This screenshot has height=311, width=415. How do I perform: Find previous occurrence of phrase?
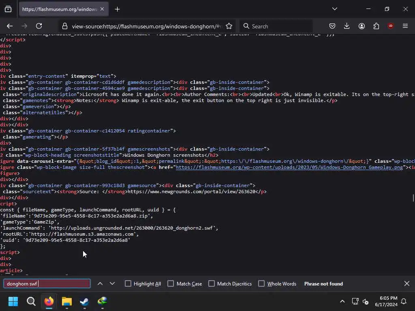coord(100,283)
